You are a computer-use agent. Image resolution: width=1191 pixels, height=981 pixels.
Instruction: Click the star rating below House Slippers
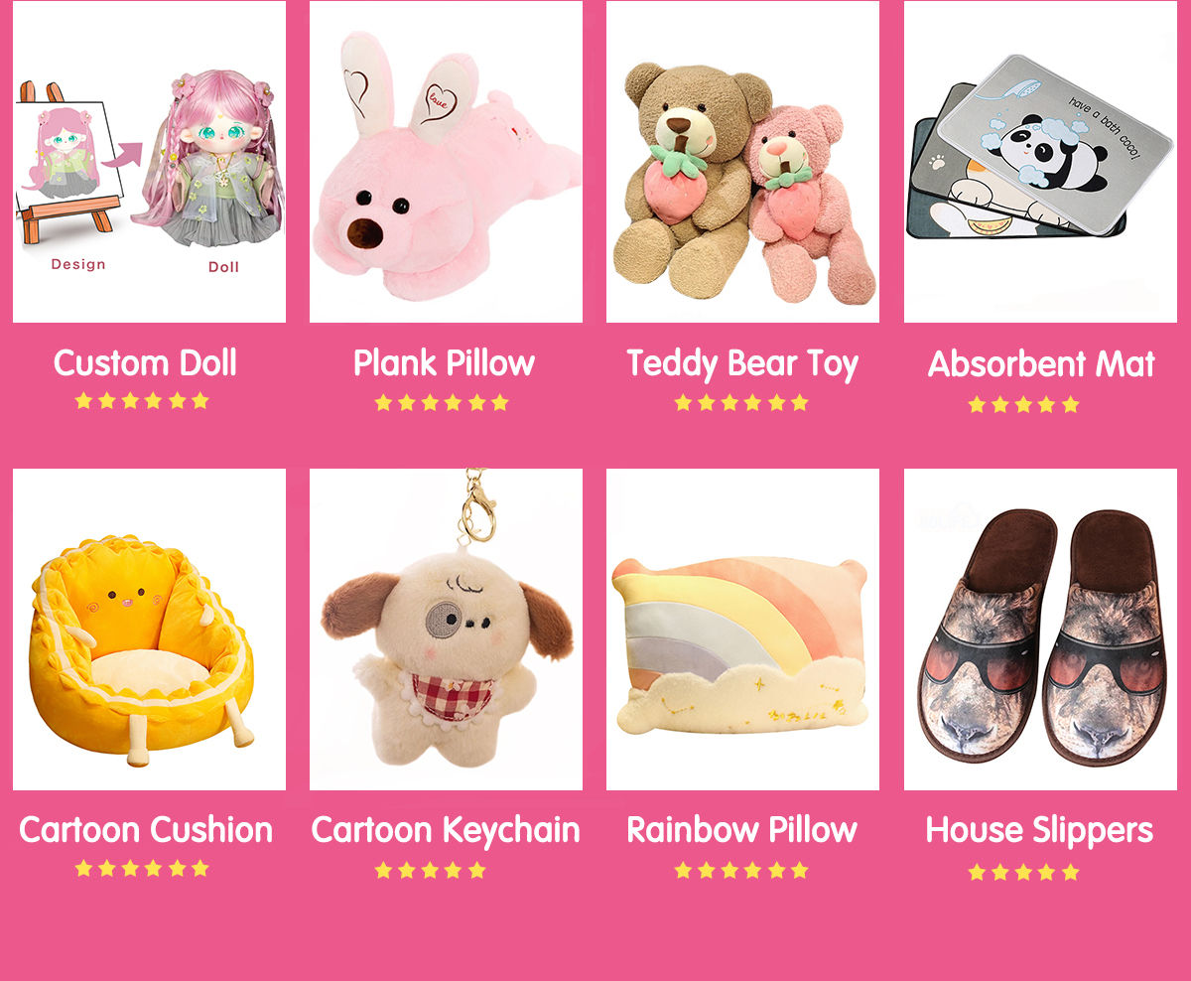coord(1023,873)
